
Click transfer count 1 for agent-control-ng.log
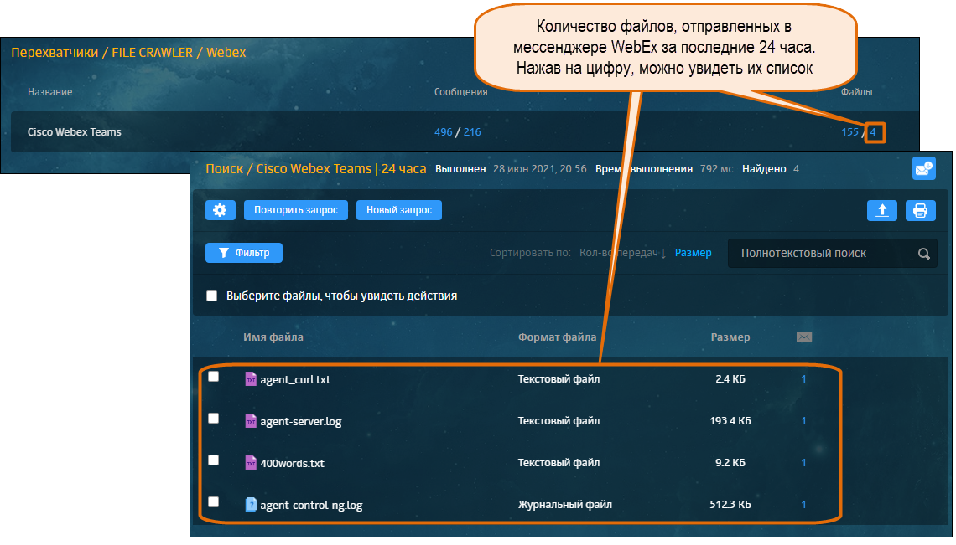803,504
